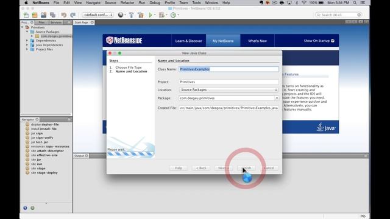Screen dimensions: 390x219
Task: Open the Apple menu
Action: point(26,2)
